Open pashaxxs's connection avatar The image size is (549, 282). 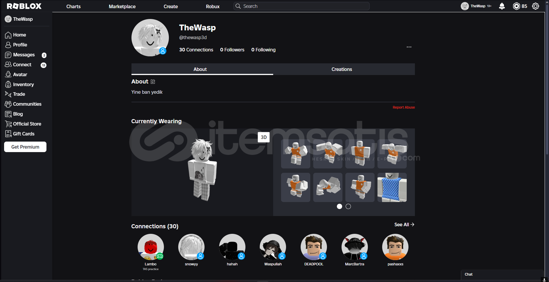(x=395, y=247)
